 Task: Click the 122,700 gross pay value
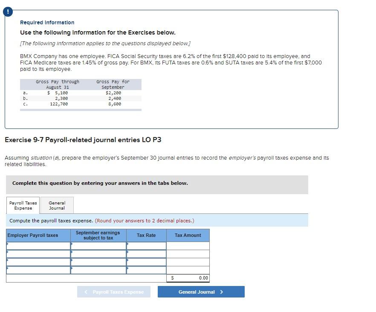click(59, 104)
